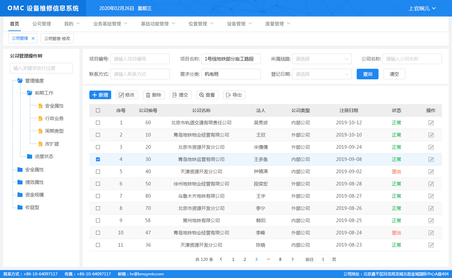This screenshot has width=452, height=278.
Task: Go to previous page arrow
Action: (x=221, y=259)
